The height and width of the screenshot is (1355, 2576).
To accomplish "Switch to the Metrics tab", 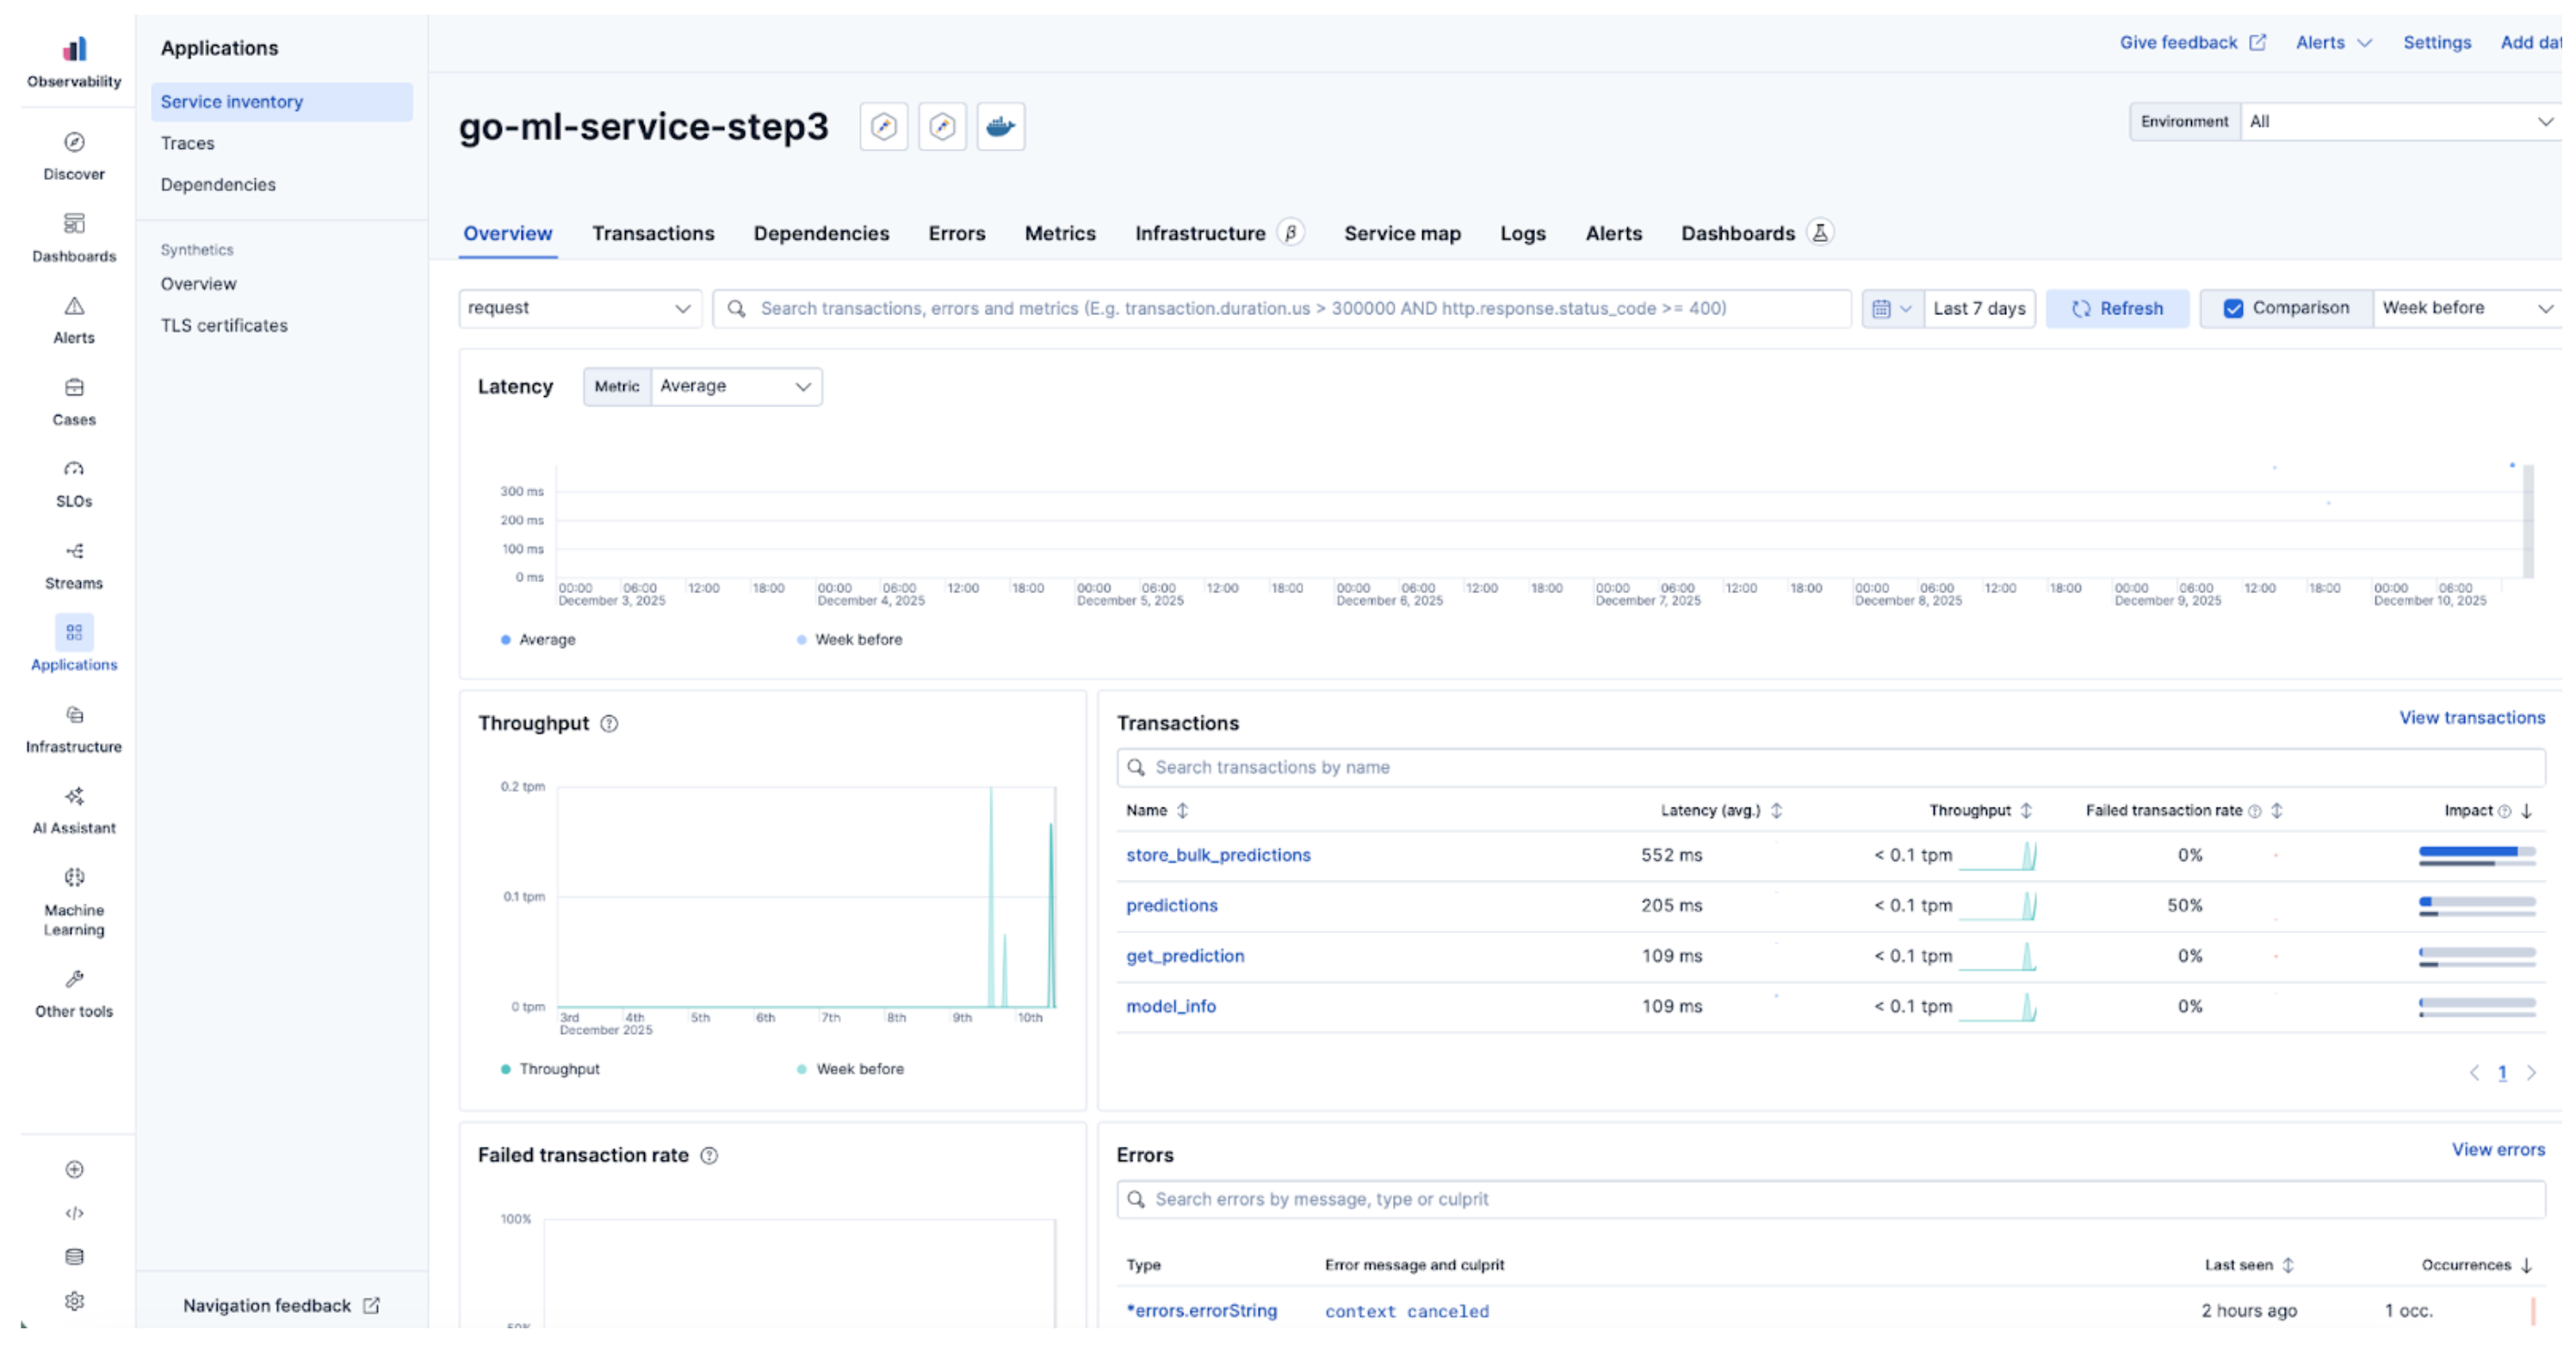I will coord(1060,233).
